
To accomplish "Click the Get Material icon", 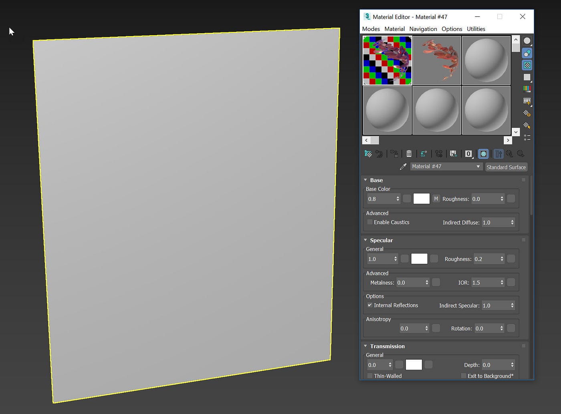I will coord(368,154).
